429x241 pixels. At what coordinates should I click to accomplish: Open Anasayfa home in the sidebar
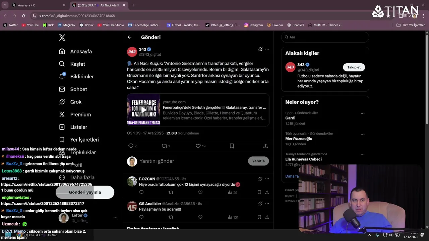click(75, 52)
